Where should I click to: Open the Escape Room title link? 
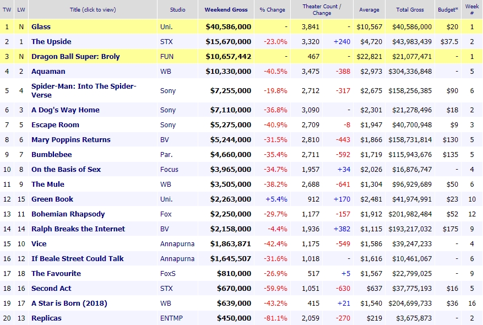(55, 124)
